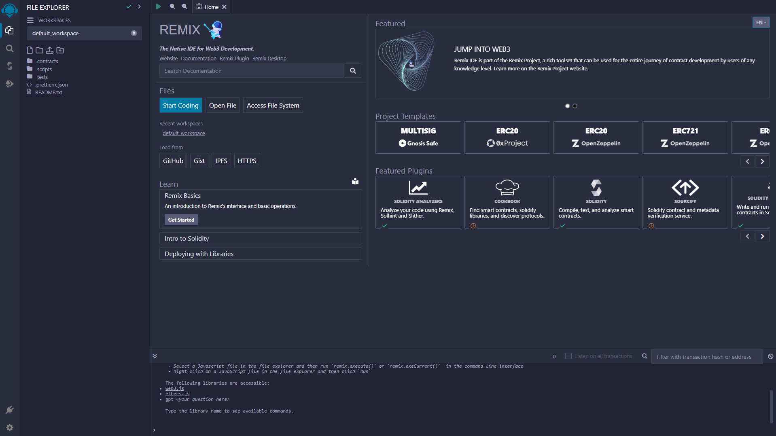Screen dimensions: 776x436
Task: Open the Workspaces hamburger menu
Action: 30,20
